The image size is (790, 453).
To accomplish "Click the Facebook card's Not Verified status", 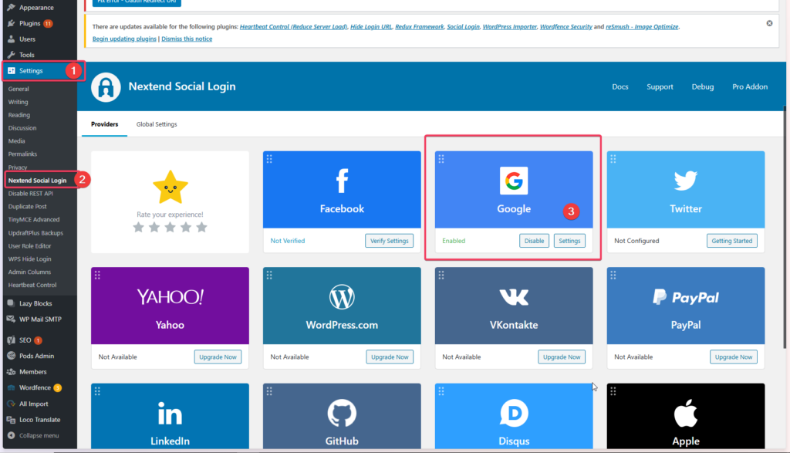I will 288,241.
